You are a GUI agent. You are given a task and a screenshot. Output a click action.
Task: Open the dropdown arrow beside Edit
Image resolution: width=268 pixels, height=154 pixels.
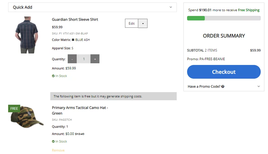pos(143,24)
